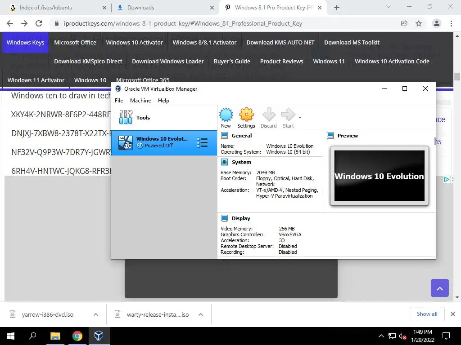Select the Tools entry in VirtualBox
Screen dimensions: 461x345
click(x=164, y=117)
